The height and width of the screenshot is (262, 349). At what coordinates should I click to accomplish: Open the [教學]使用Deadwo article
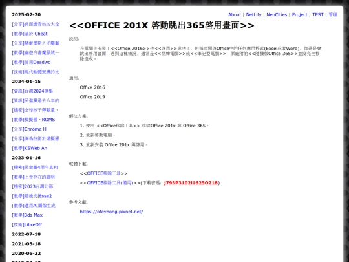(x=31, y=62)
